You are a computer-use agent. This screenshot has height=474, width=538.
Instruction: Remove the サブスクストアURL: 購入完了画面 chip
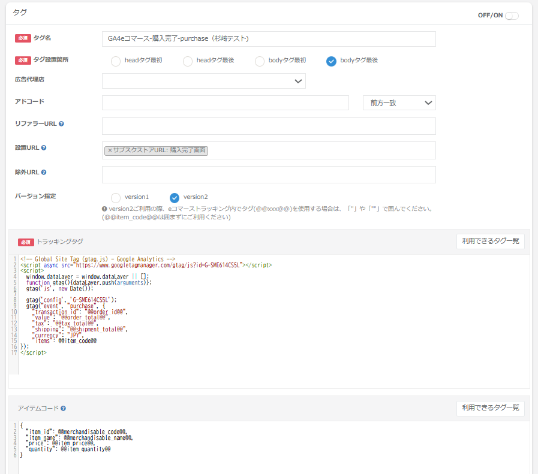(110, 150)
